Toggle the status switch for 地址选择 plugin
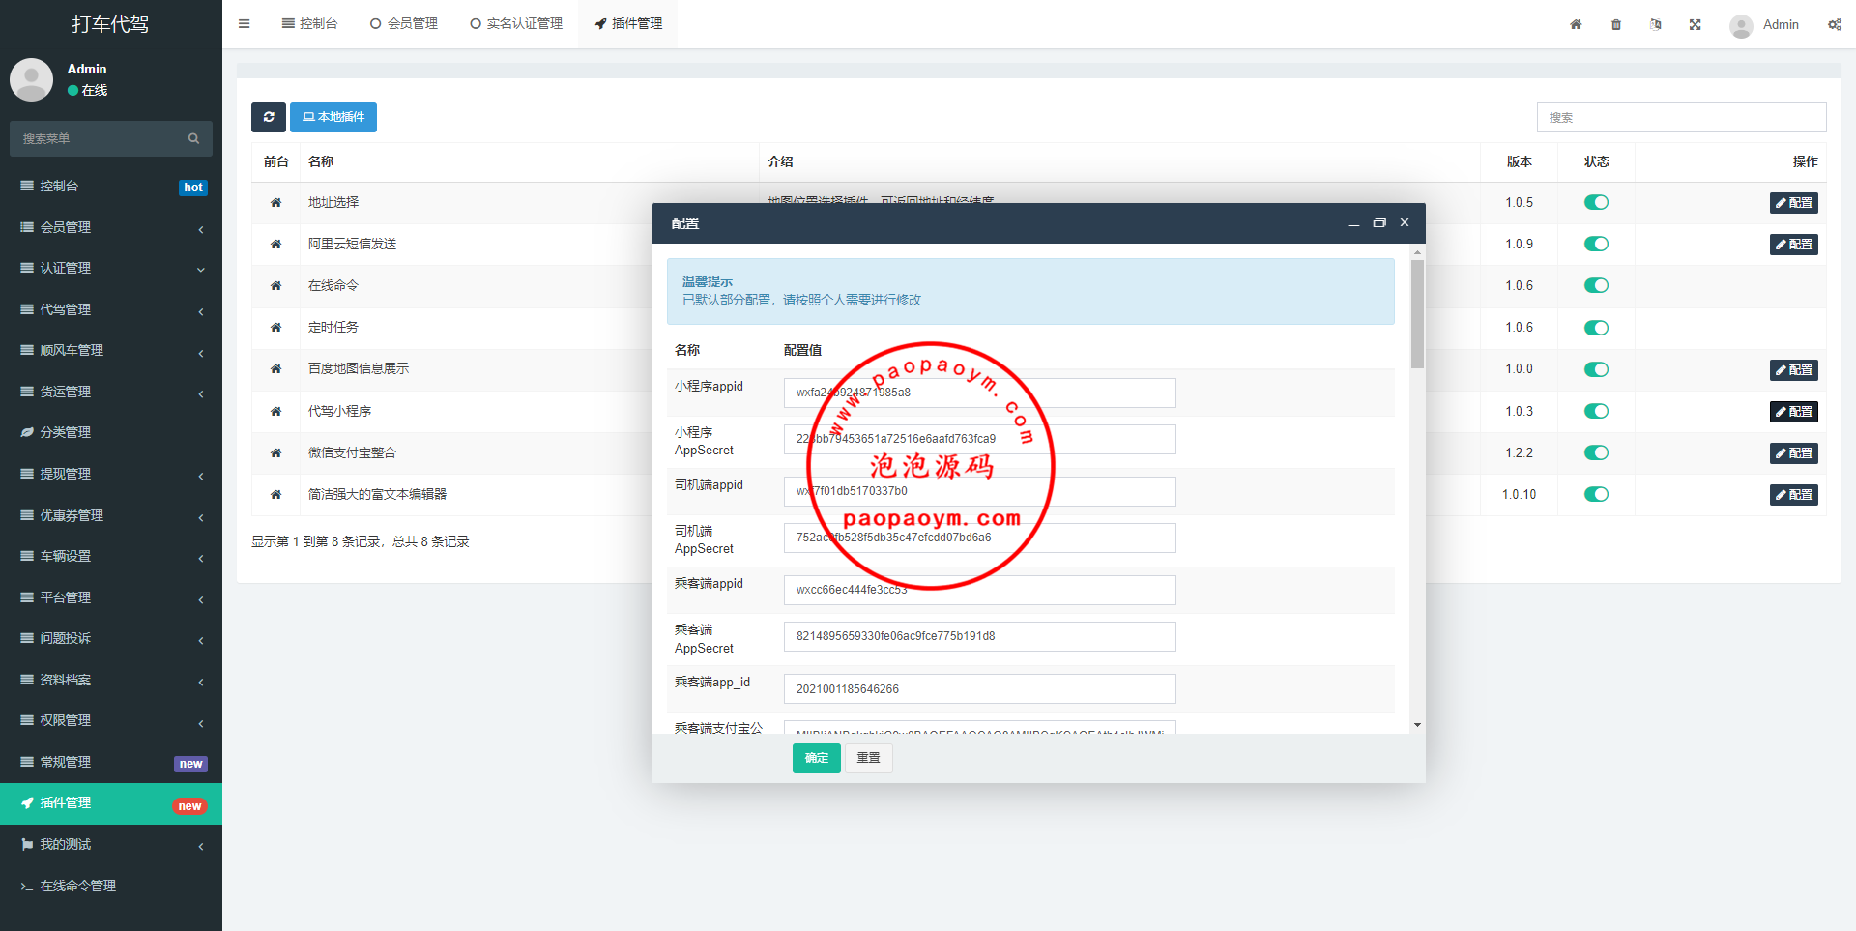 tap(1596, 202)
